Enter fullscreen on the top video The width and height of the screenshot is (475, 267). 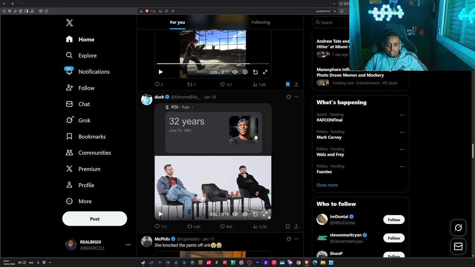(x=265, y=72)
